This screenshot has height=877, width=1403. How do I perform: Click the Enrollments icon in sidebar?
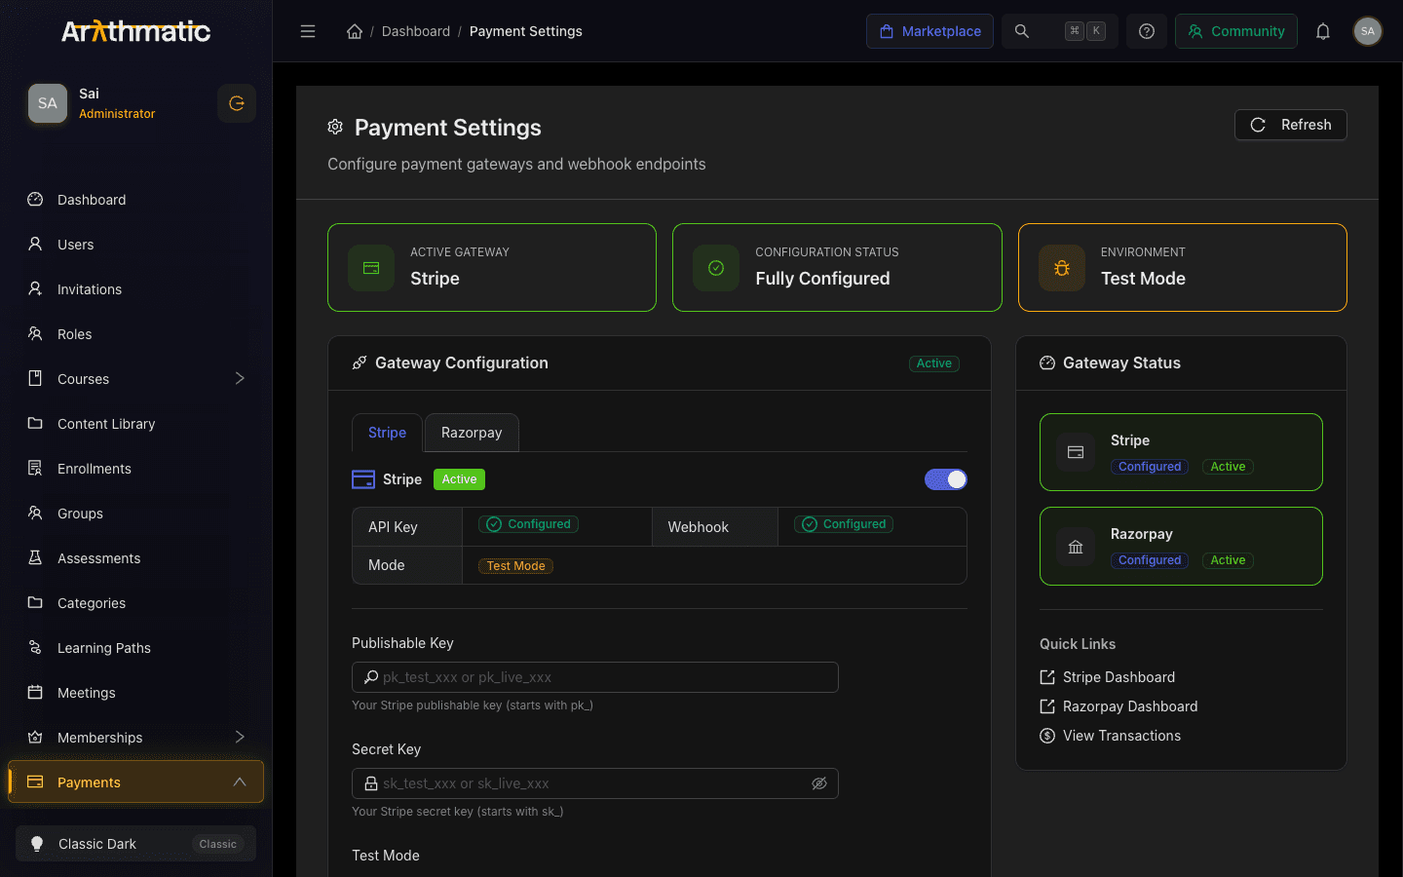(x=35, y=469)
